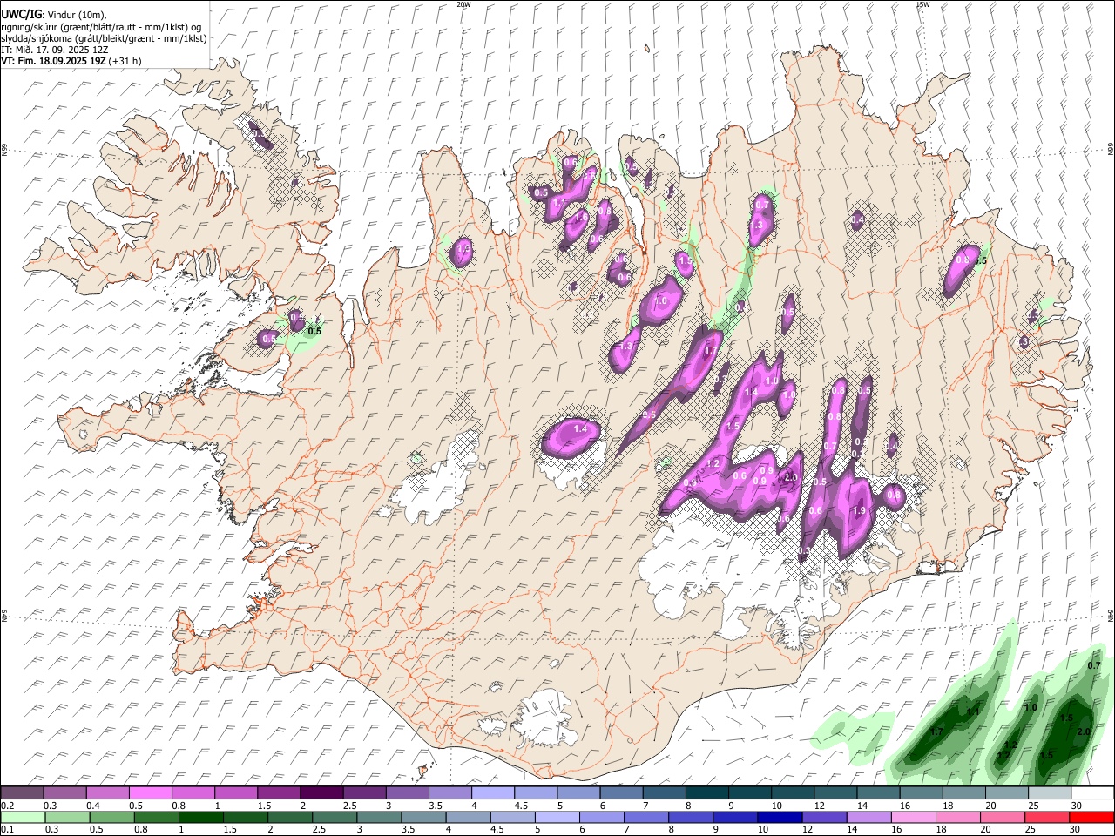The height and width of the screenshot is (836, 1115).
Task: Pick the dark teal 8 snow legend swatch
Action: [x=706, y=793]
